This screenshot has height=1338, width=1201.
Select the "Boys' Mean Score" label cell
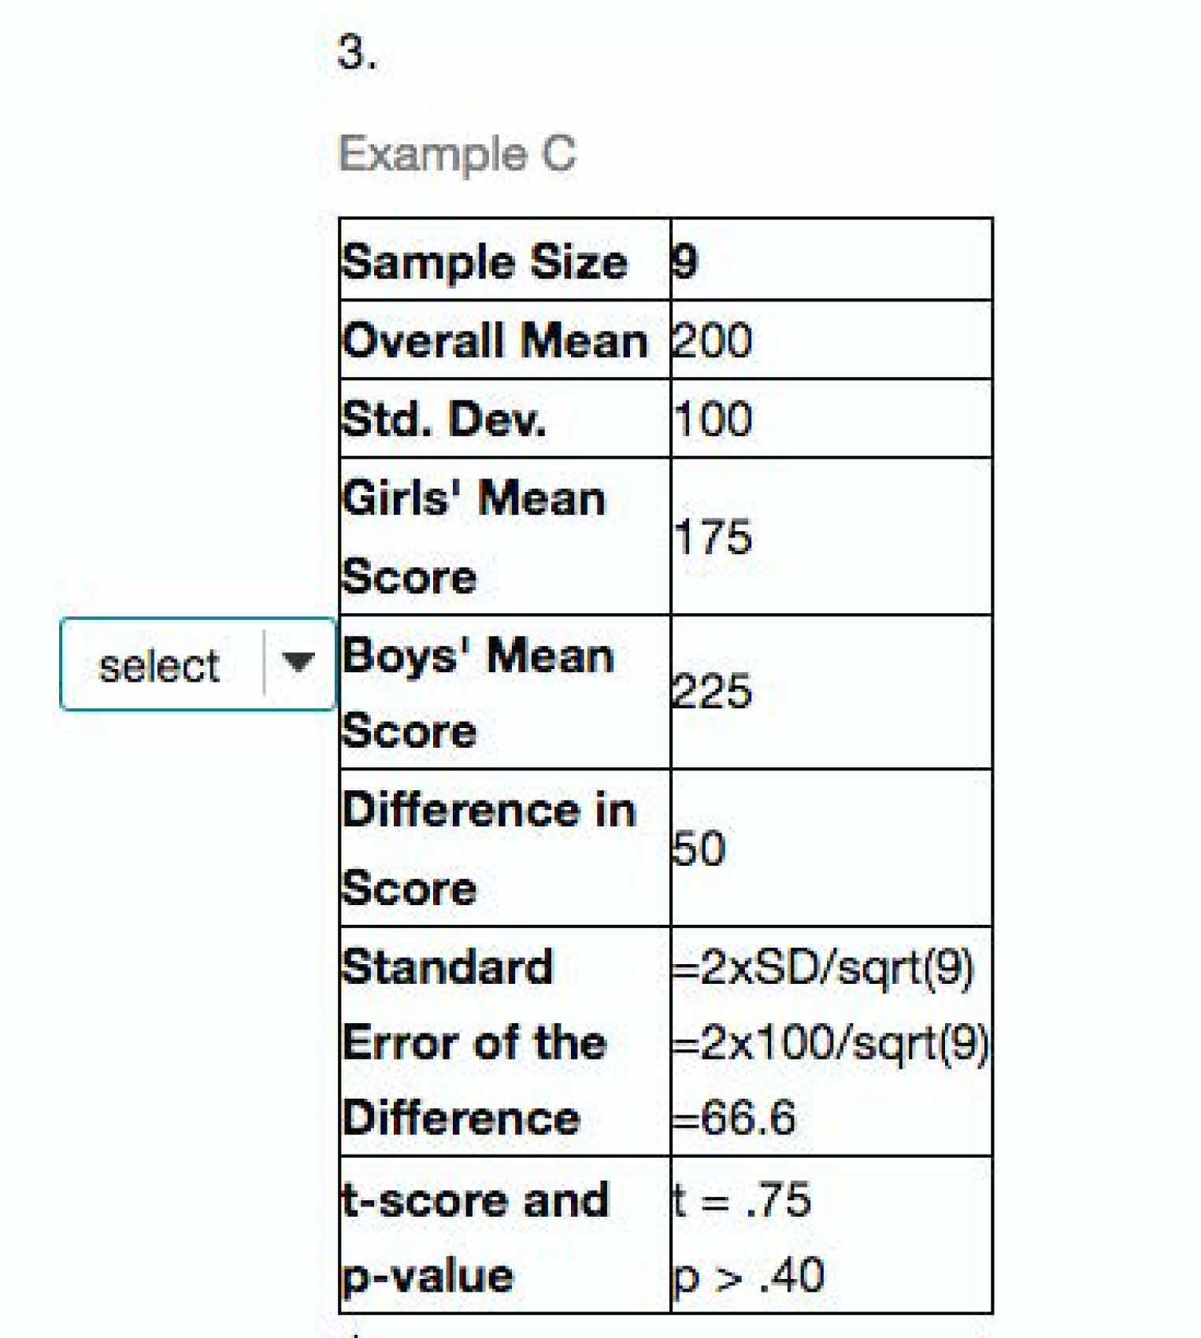click(x=477, y=693)
